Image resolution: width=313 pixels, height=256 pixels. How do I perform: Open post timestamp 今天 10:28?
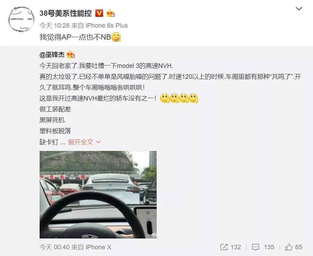pos(54,26)
